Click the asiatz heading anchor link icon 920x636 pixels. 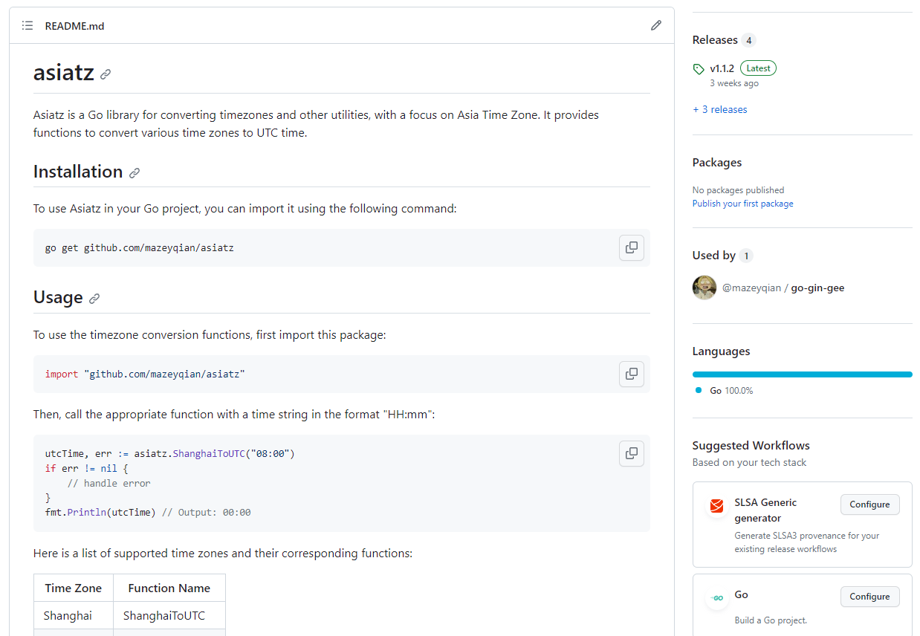[x=106, y=74]
